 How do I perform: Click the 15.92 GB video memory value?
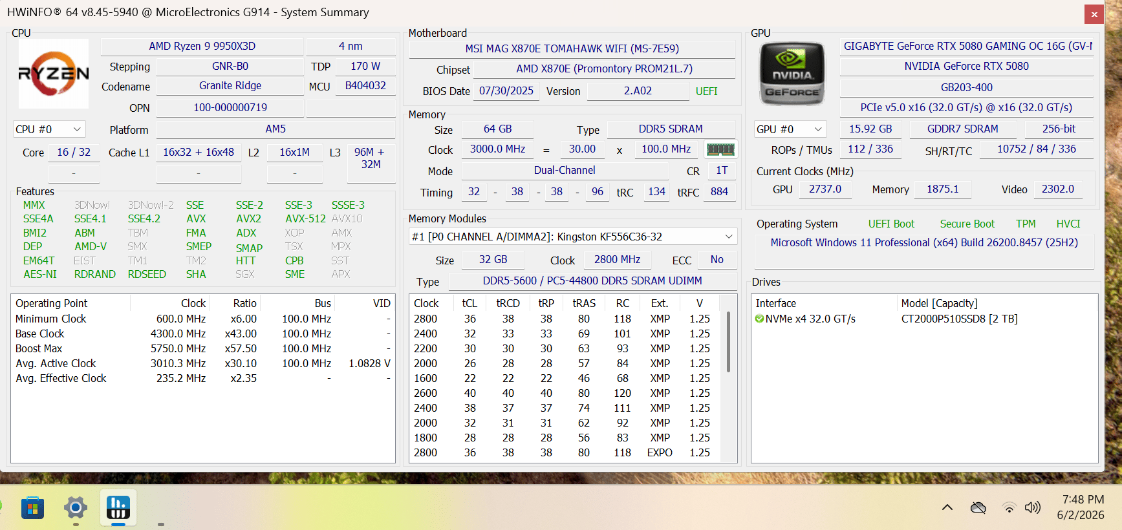(870, 129)
